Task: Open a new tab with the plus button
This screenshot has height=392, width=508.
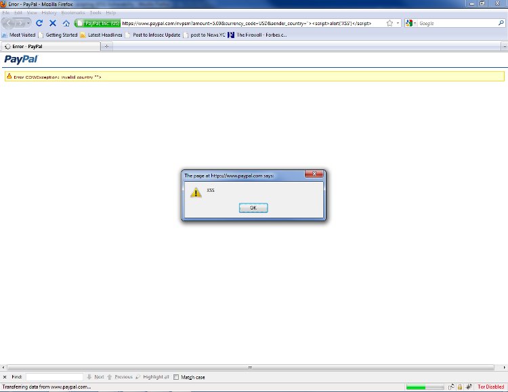Action: [106, 46]
